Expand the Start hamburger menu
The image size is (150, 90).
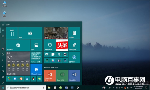point(3,25)
